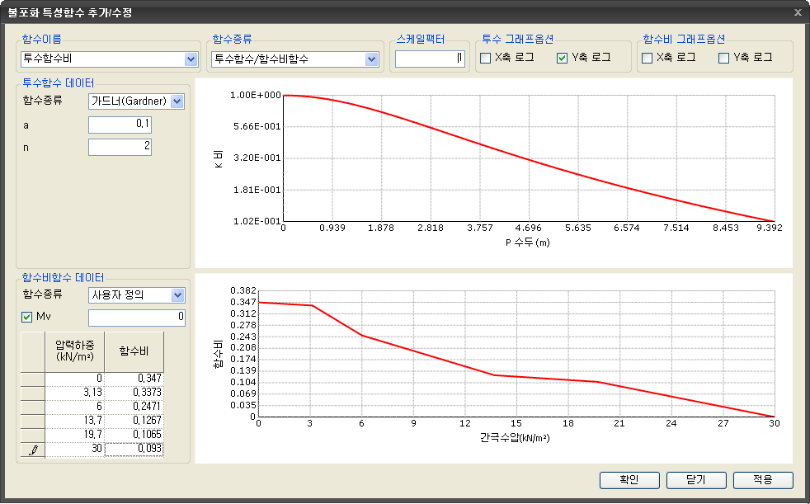Image resolution: width=810 pixels, height=504 pixels.
Task: Expand the 함수종류 투수함수/함수비함수 combo box
Action: point(371,59)
